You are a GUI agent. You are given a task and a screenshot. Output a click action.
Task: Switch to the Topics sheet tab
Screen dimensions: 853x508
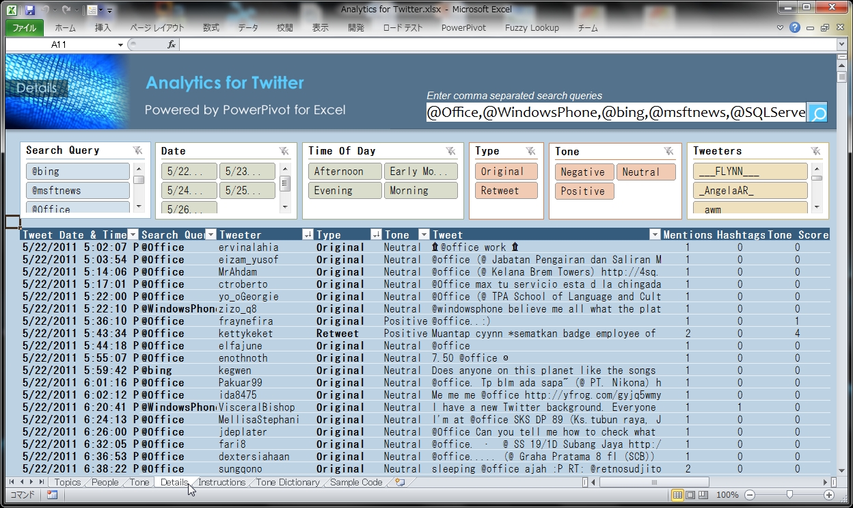click(x=68, y=482)
